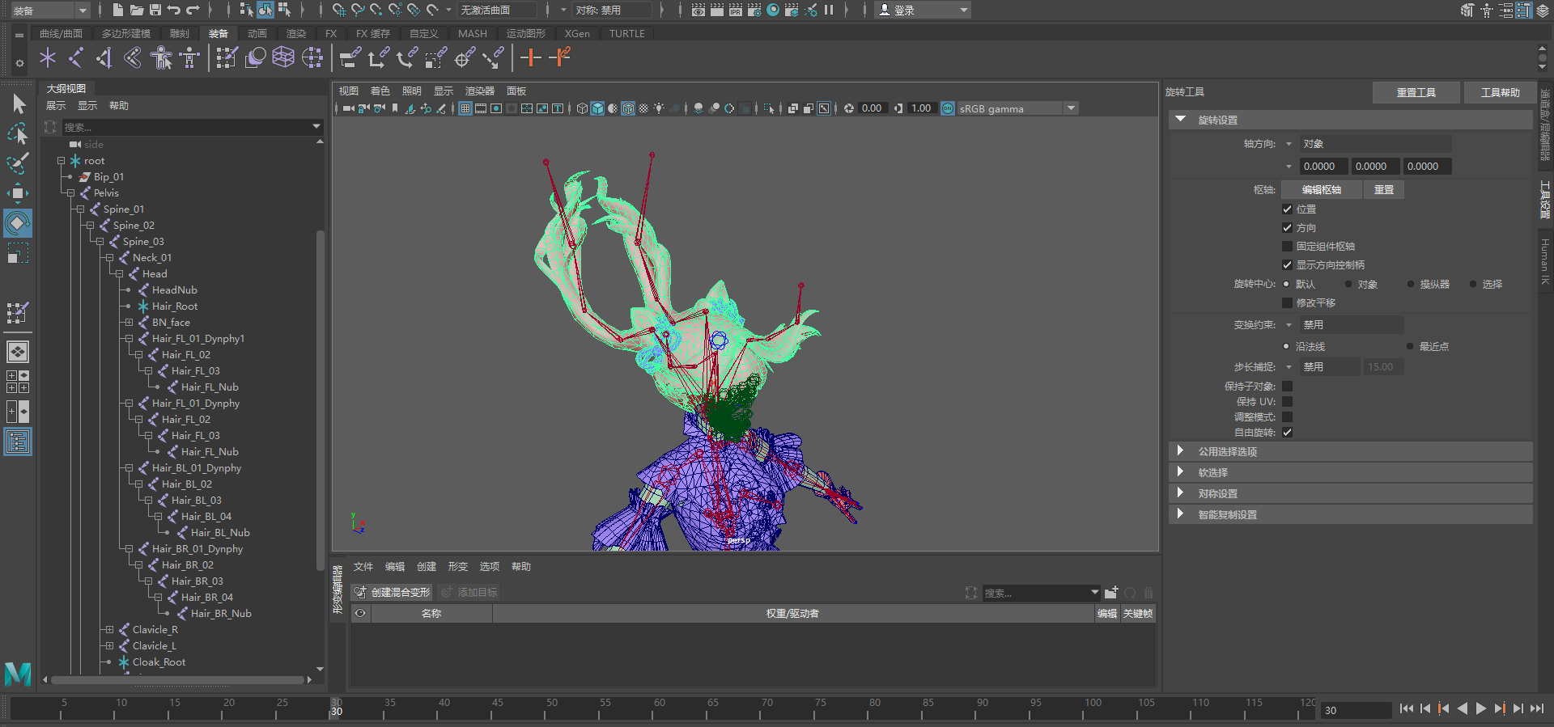Screen dimensions: 1554x727
Task: Check the 保持 UV checkbox
Action: point(1287,401)
